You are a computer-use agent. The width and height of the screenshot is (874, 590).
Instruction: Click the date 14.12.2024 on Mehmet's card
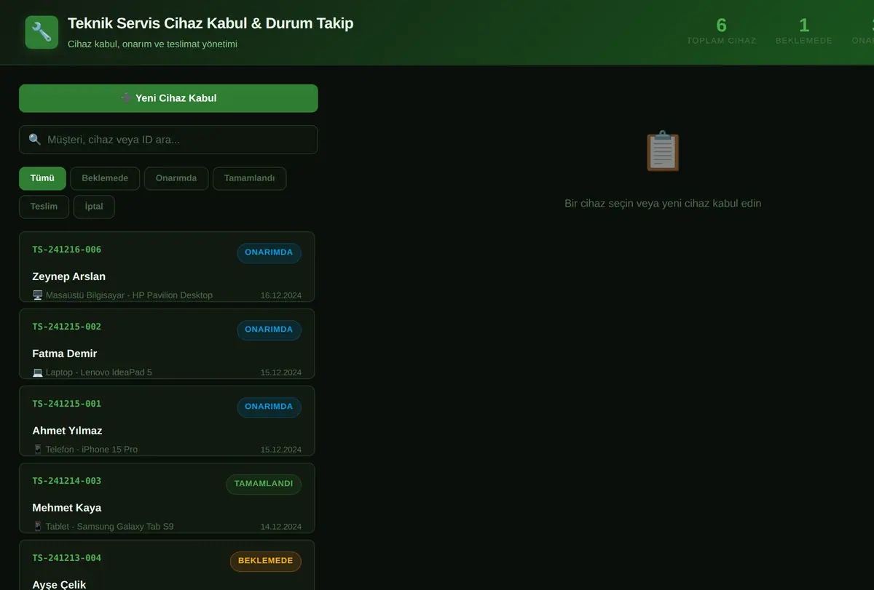281,527
